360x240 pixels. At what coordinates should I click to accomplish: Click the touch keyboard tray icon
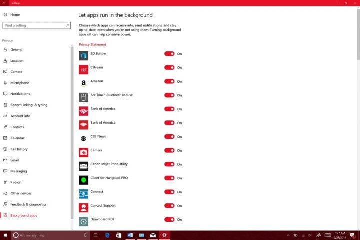coord(328,235)
